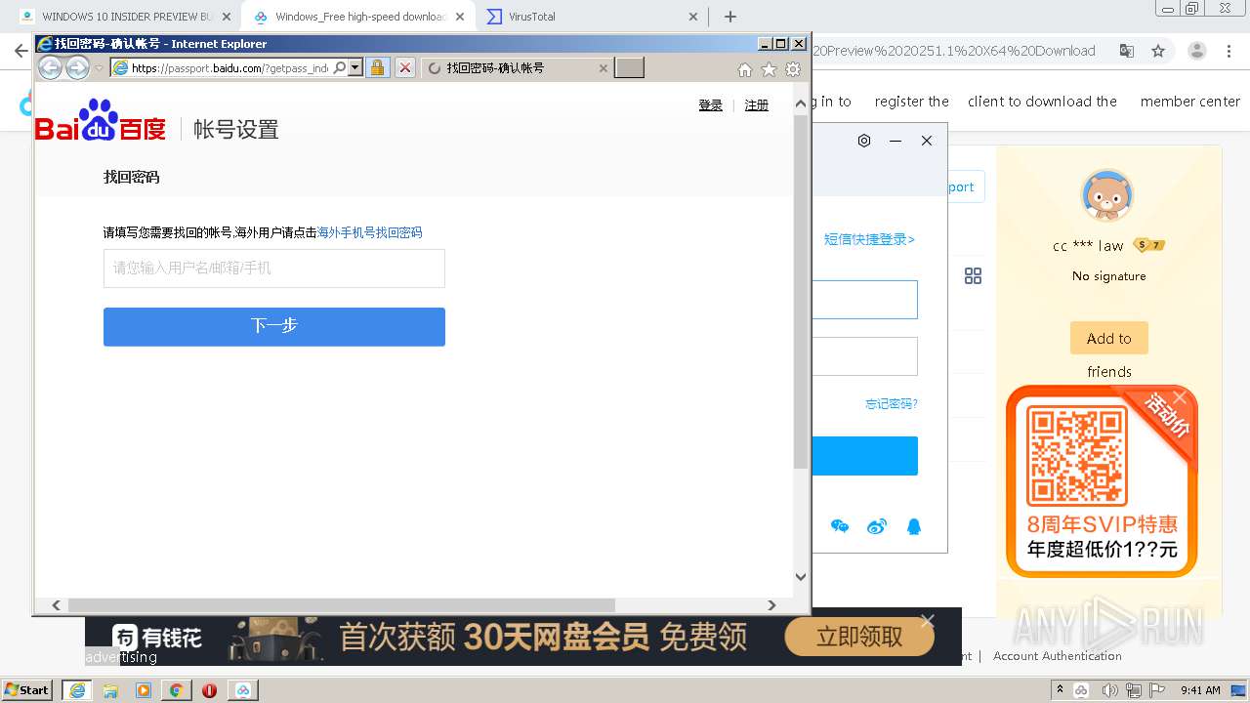Click the Chrome taskbar icon
The width and height of the screenshot is (1250, 703).
point(176,690)
